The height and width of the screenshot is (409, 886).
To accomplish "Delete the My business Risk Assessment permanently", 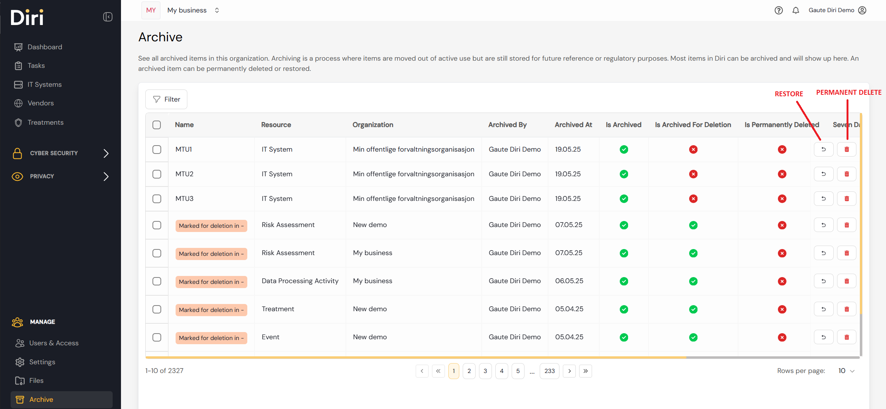I will point(847,253).
